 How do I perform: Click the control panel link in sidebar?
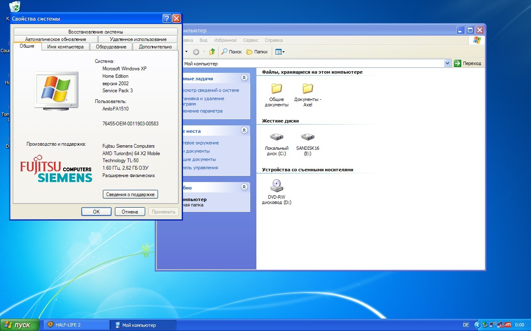(200, 168)
